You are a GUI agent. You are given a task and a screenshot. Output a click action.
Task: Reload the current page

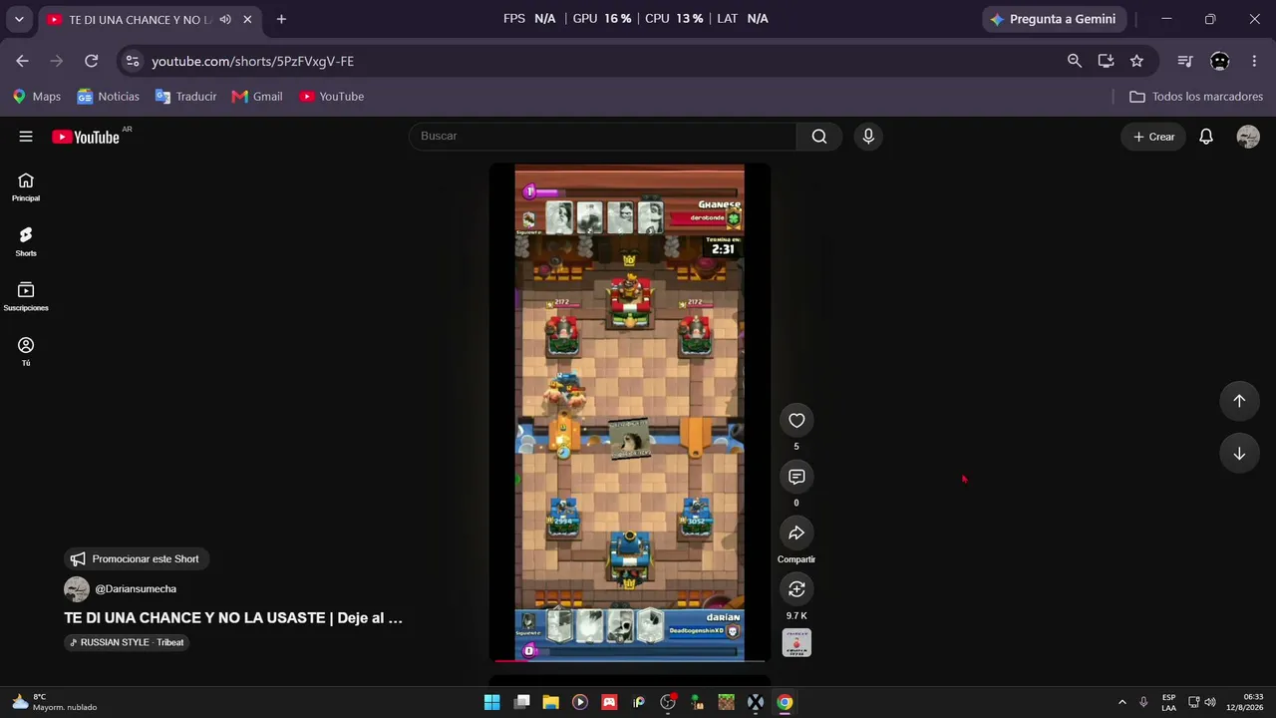tap(91, 61)
